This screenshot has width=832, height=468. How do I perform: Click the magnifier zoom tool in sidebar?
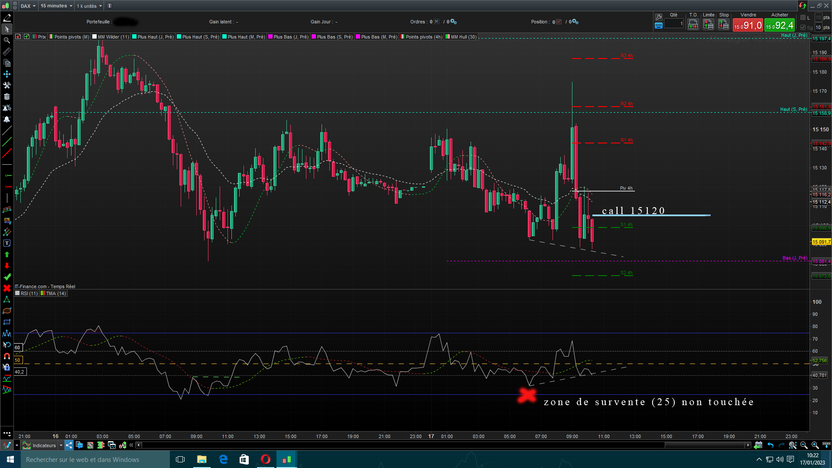[x=7, y=40]
